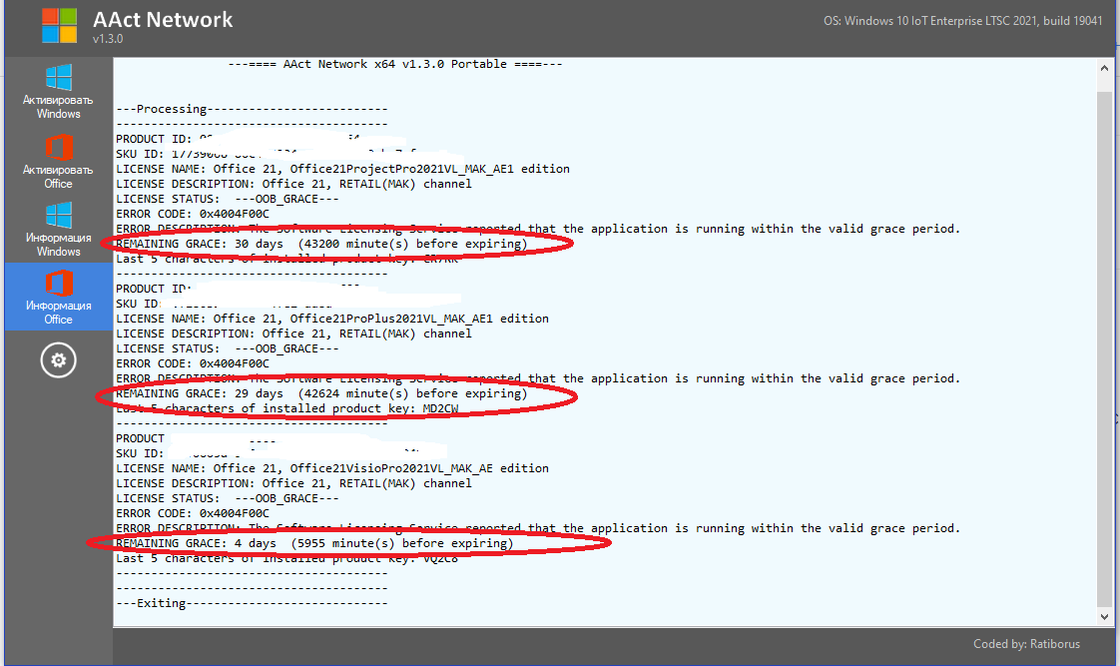The image size is (1120, 666).
Task: Click 'REMAINING GRACE: 4 days' line
Action: tap(315, 543)
